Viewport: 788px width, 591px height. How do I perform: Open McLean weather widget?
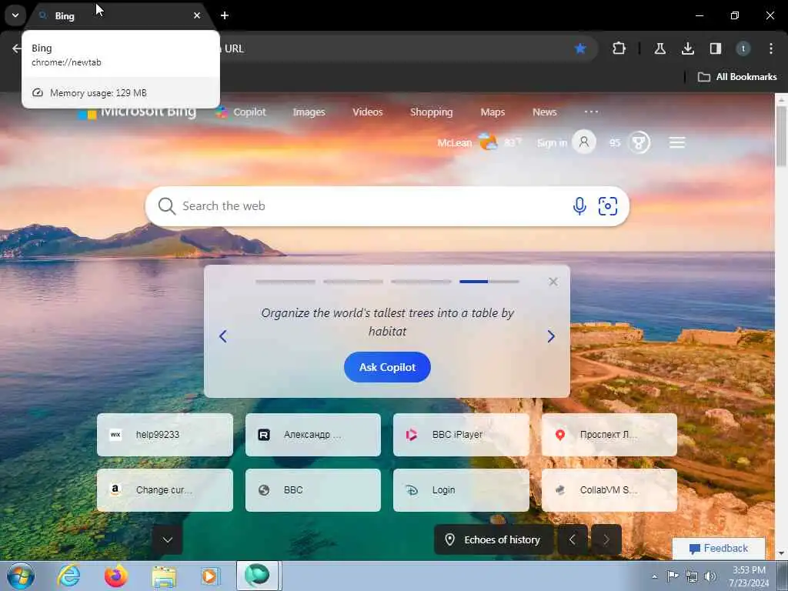coord(479,142)
